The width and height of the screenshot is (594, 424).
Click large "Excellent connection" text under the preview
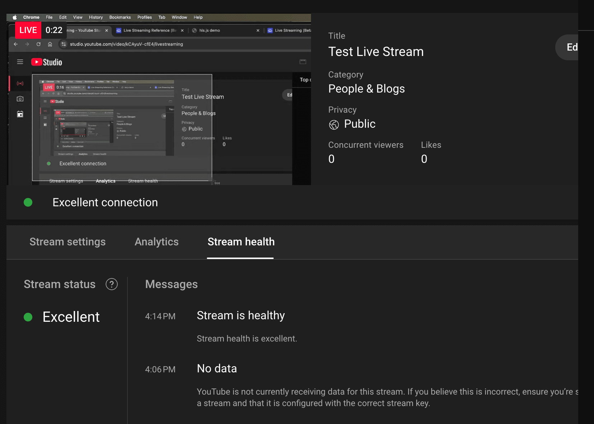pos(105,202)
